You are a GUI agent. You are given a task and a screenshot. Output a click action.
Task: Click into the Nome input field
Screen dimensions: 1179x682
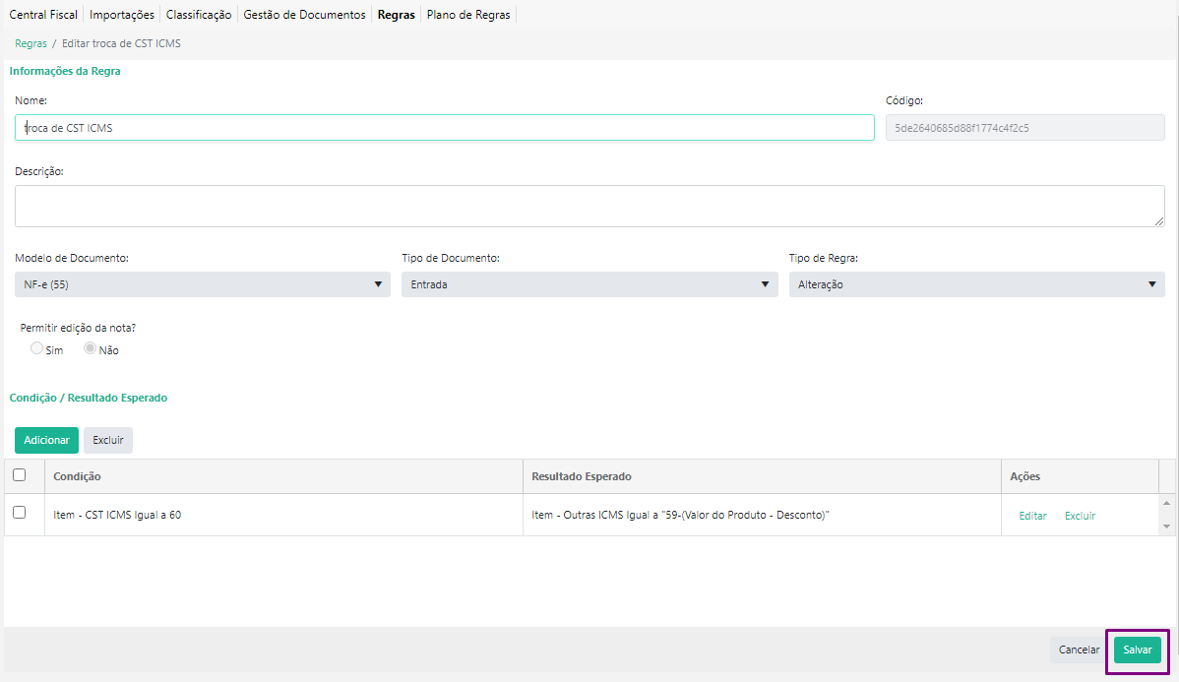pos(444,128)
